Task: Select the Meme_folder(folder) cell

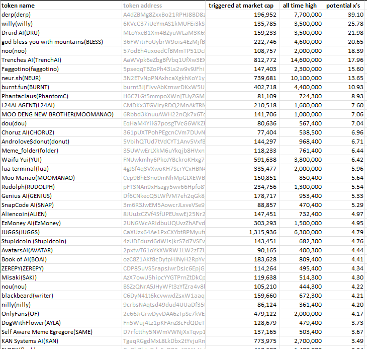Action: tap(61, 151)
